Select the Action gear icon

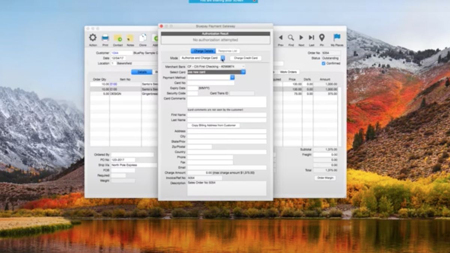[92, 38]
